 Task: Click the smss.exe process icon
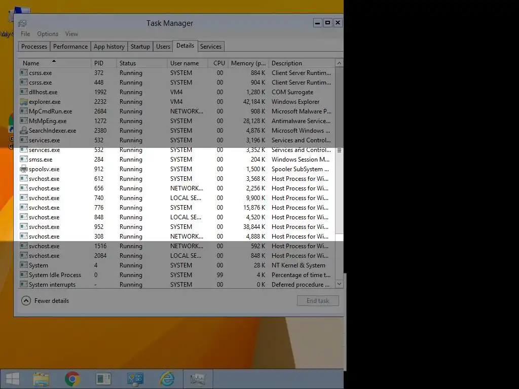(23, 159)
